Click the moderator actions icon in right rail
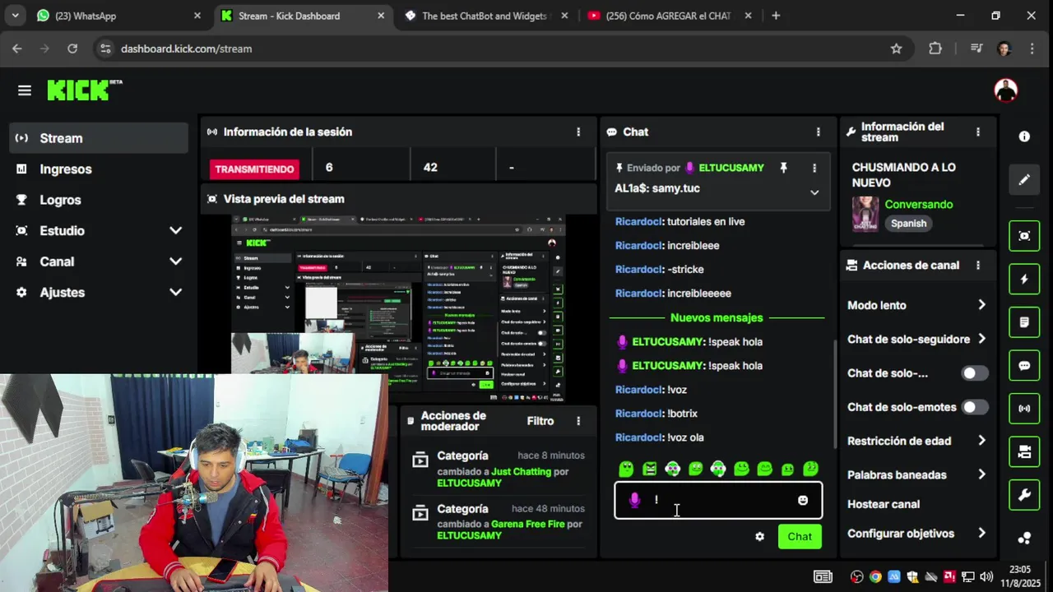The width and height of the screenshot is (1053, 592). 1024,451
